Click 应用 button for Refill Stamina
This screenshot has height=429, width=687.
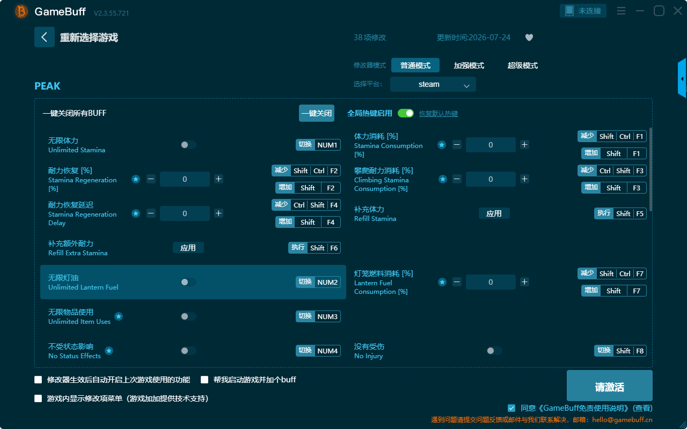click(494, 213)
